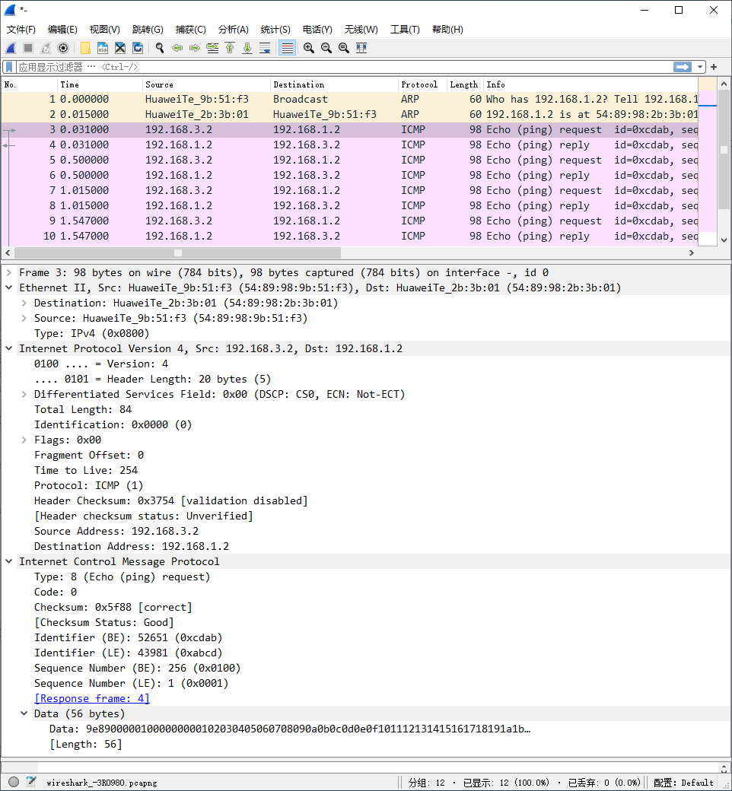This screenshot has width=732, height=791.
Task: Sort packets by the Source column header
Action: 206,84
